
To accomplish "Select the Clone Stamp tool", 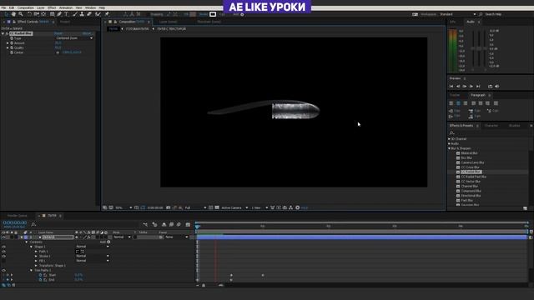I will click(x=82, y=14).
